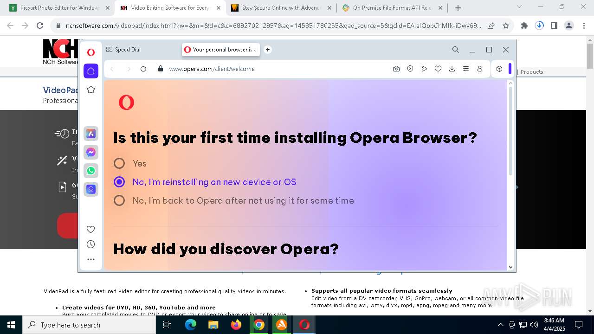
Task: Bookmark the Chrome page with star icon
Action: pyautogui.click(x=506, y=26)
